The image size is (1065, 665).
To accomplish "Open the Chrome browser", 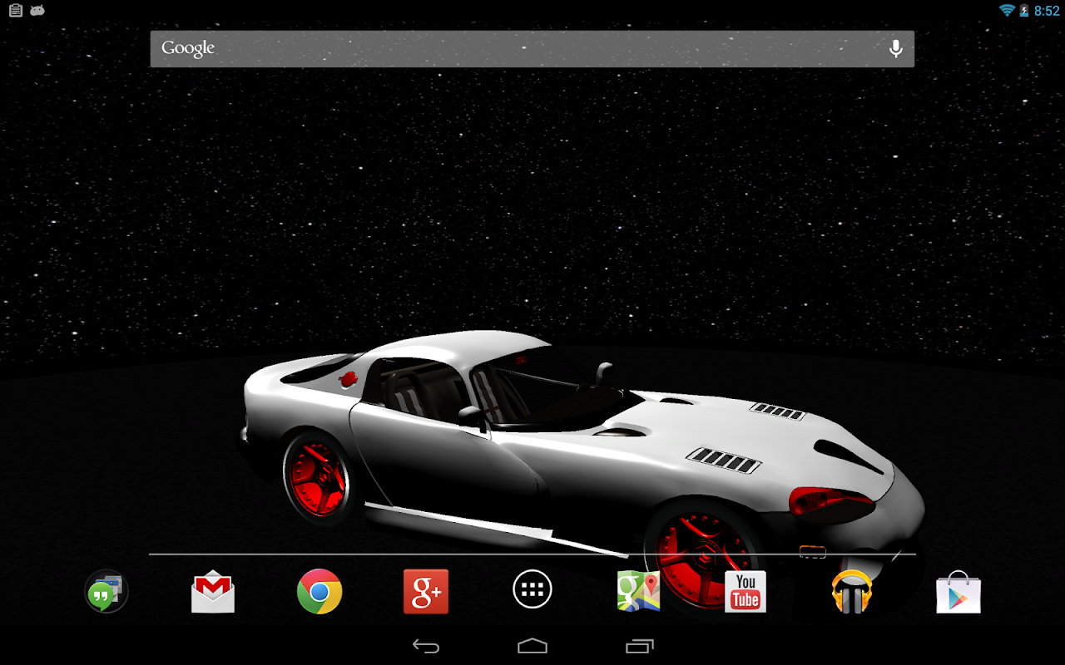I will 319,591.
